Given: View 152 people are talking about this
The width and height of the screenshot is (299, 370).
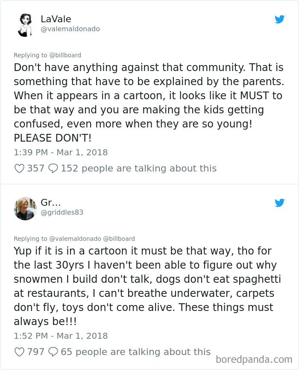Looking at the screenshot, I should (138, 169).
